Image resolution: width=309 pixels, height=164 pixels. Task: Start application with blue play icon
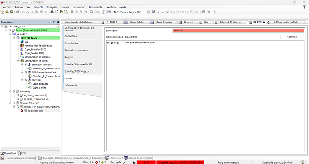159,12
